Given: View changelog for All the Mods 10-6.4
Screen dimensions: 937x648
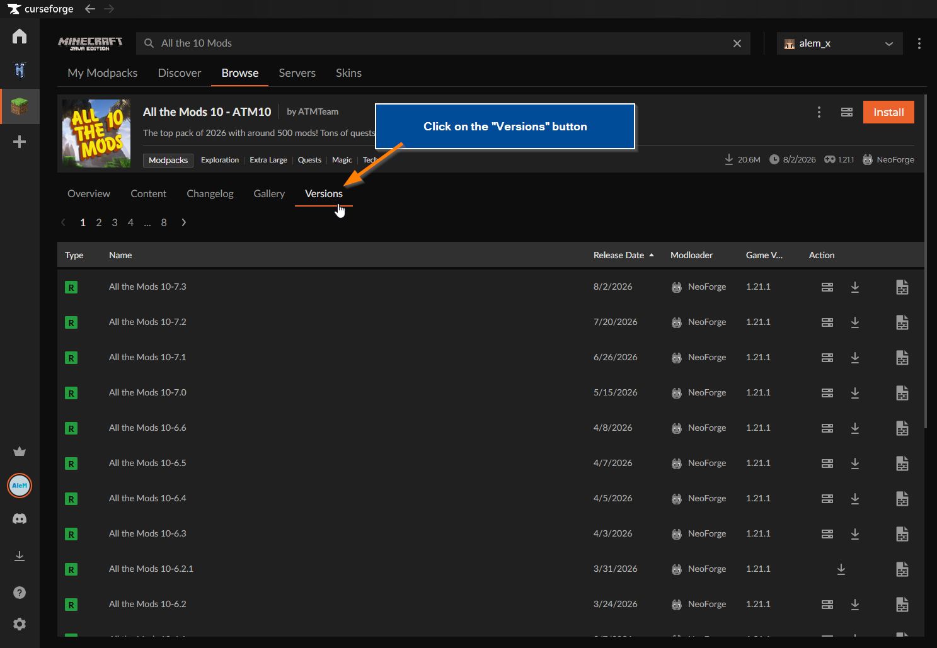Looking at the screenshot, I should click(902, 499).
